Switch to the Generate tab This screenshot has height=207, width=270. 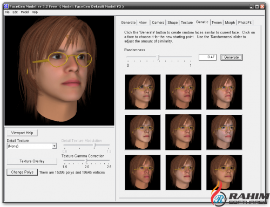[128, 23]
